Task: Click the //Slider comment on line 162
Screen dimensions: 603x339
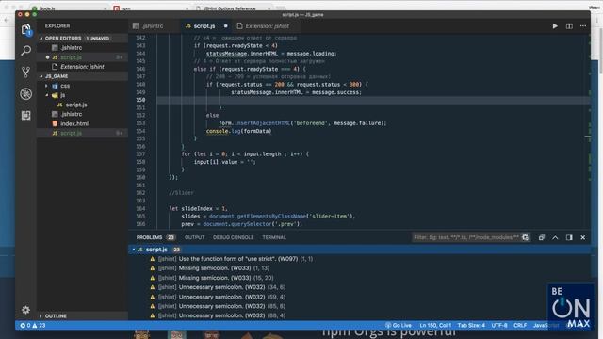Action: [182, 193]
